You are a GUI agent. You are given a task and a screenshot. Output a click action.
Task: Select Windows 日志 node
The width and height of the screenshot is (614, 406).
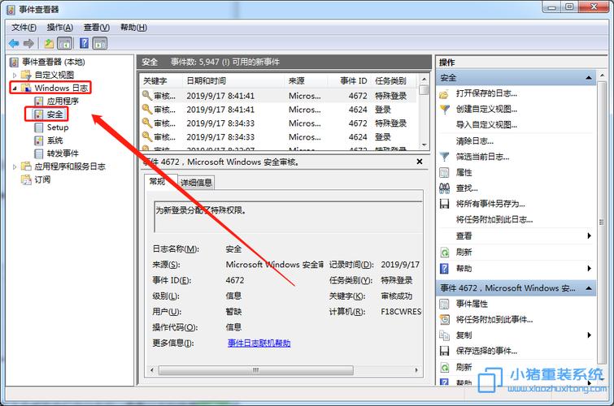point(61,88)
